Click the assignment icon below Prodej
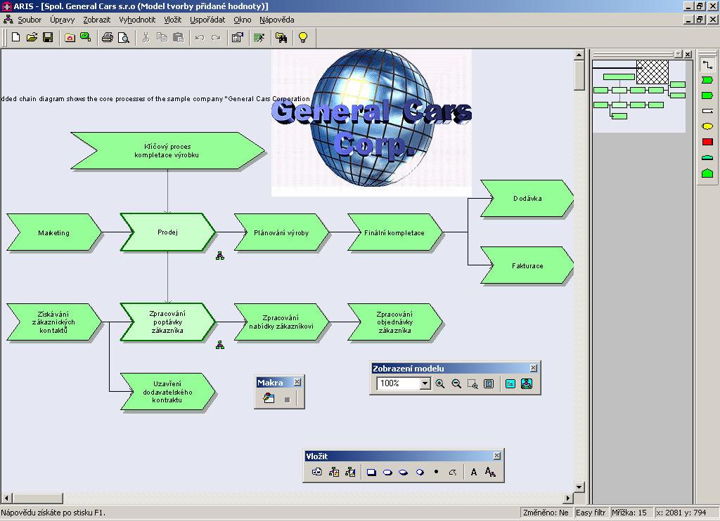720x521 pixels. pyautogui.click(x=220, y=256)
